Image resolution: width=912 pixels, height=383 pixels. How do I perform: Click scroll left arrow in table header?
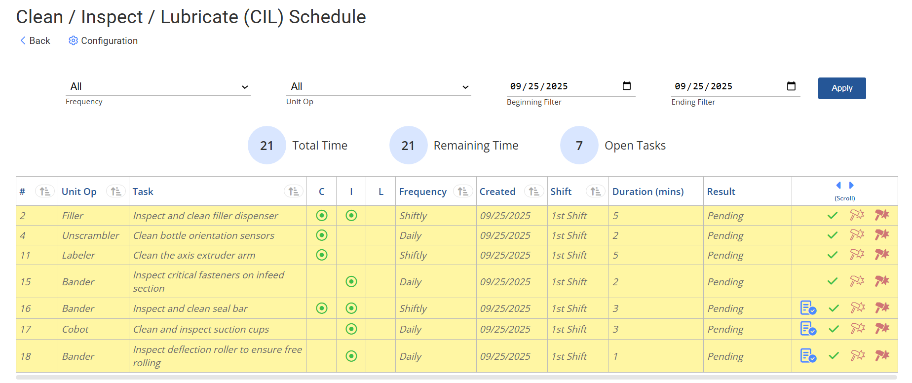coord(838,186)
